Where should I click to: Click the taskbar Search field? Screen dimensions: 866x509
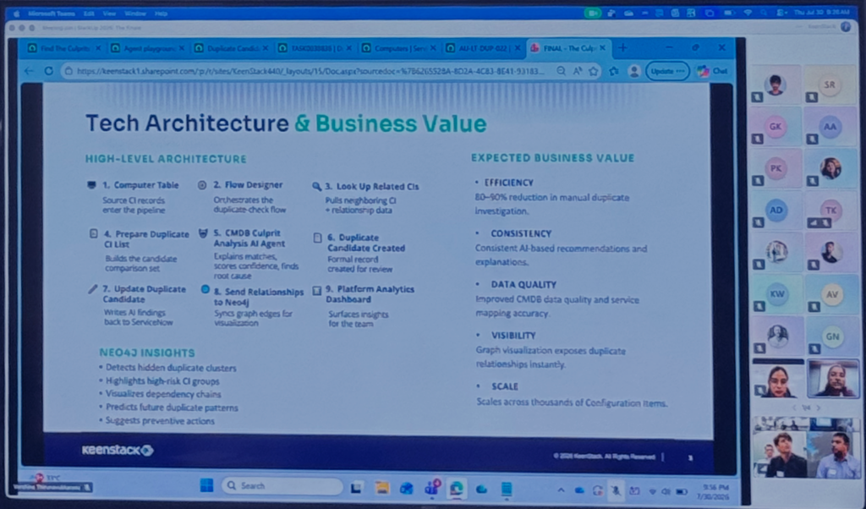(282, 486)
